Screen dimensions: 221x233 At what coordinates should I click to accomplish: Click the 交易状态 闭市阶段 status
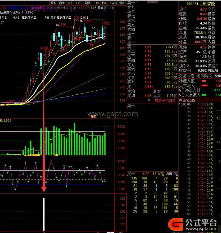[x=200, y=76]
